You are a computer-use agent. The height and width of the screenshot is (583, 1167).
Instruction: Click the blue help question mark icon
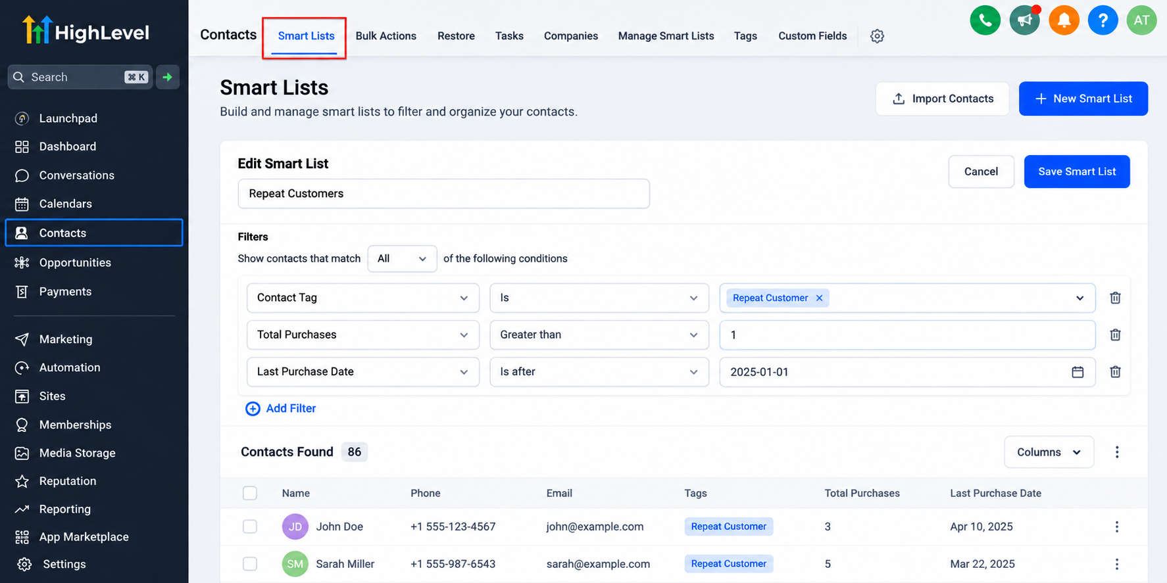tap(1103, 20)
